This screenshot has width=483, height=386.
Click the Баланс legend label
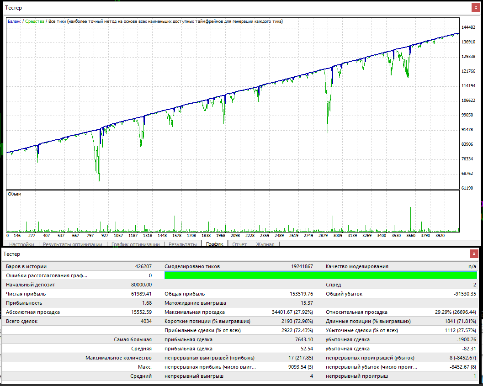click(14, 21)
